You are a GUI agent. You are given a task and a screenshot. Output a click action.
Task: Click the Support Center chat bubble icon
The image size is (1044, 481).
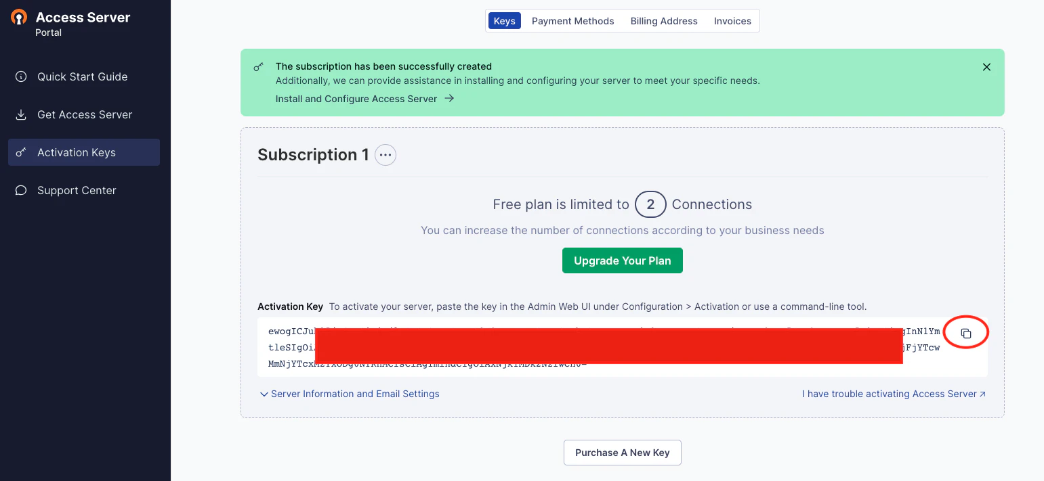tap(21, 190)
